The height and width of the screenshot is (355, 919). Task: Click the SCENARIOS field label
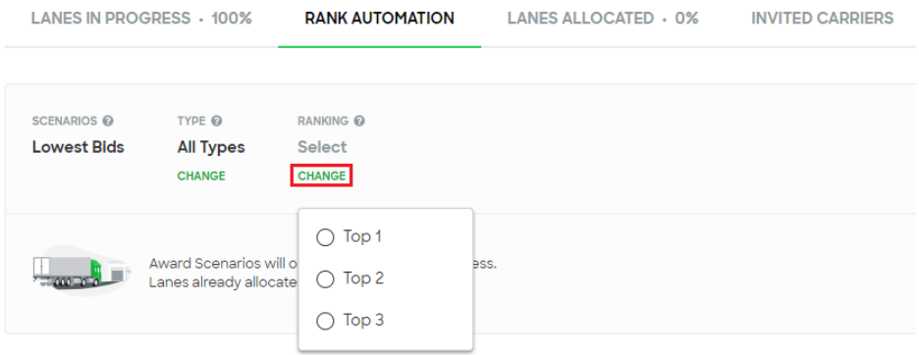65,122
